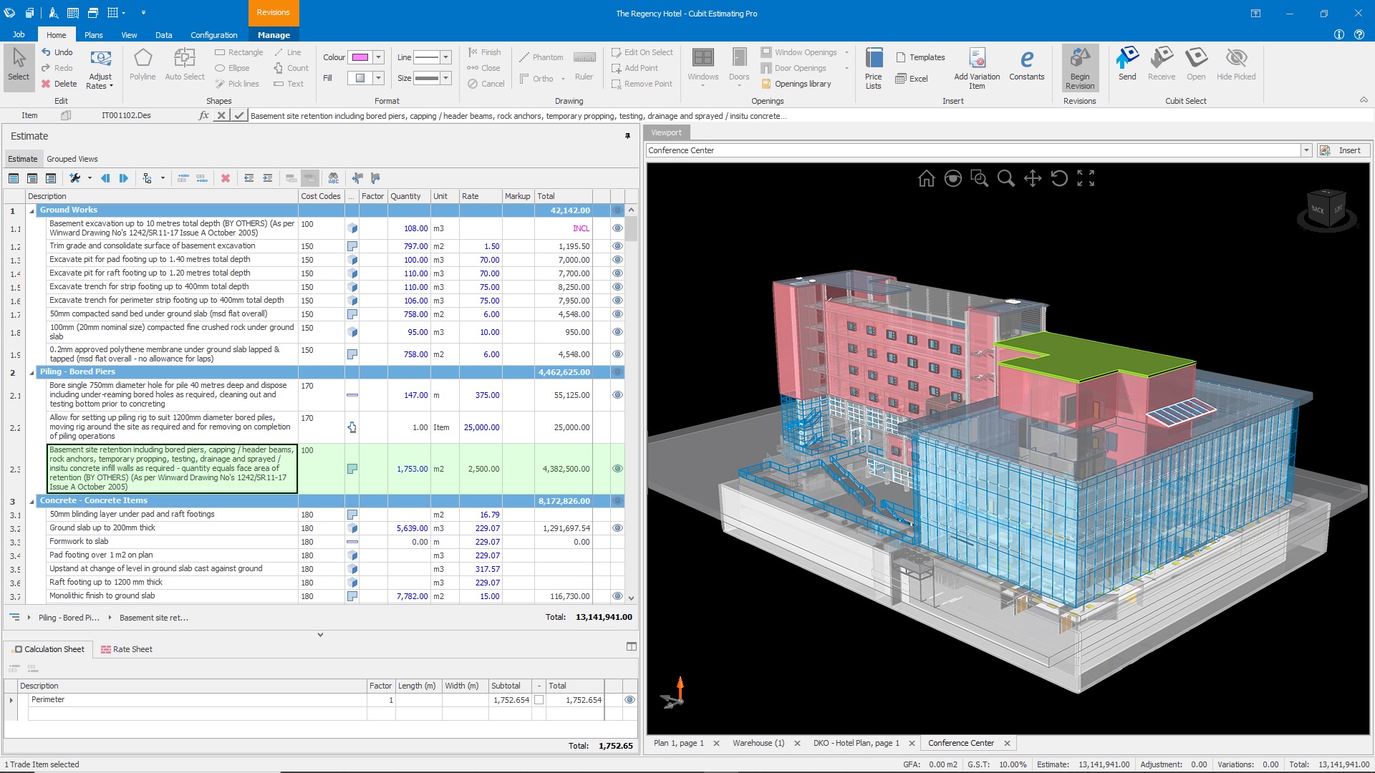This screenshot has height=773, width=1375.
Task: Click the Price Lists icon
Action: click(873, 68)
